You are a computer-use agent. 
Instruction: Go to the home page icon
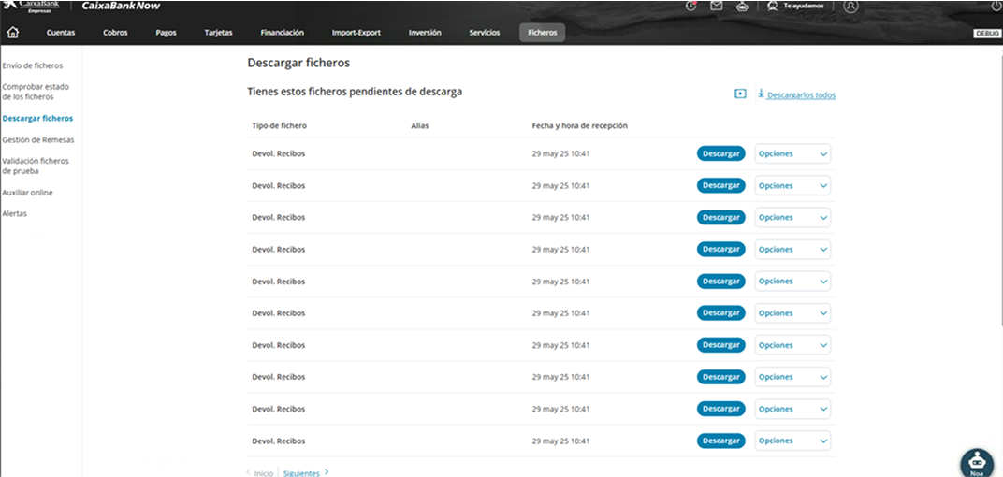pyautogui.click(x=13, y=33)
